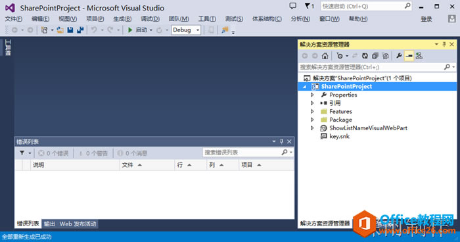The width and height of the screenshot is (460, 242).
Task: Toggle Show All Files in Solution Explorer
Action: (385, 56)
